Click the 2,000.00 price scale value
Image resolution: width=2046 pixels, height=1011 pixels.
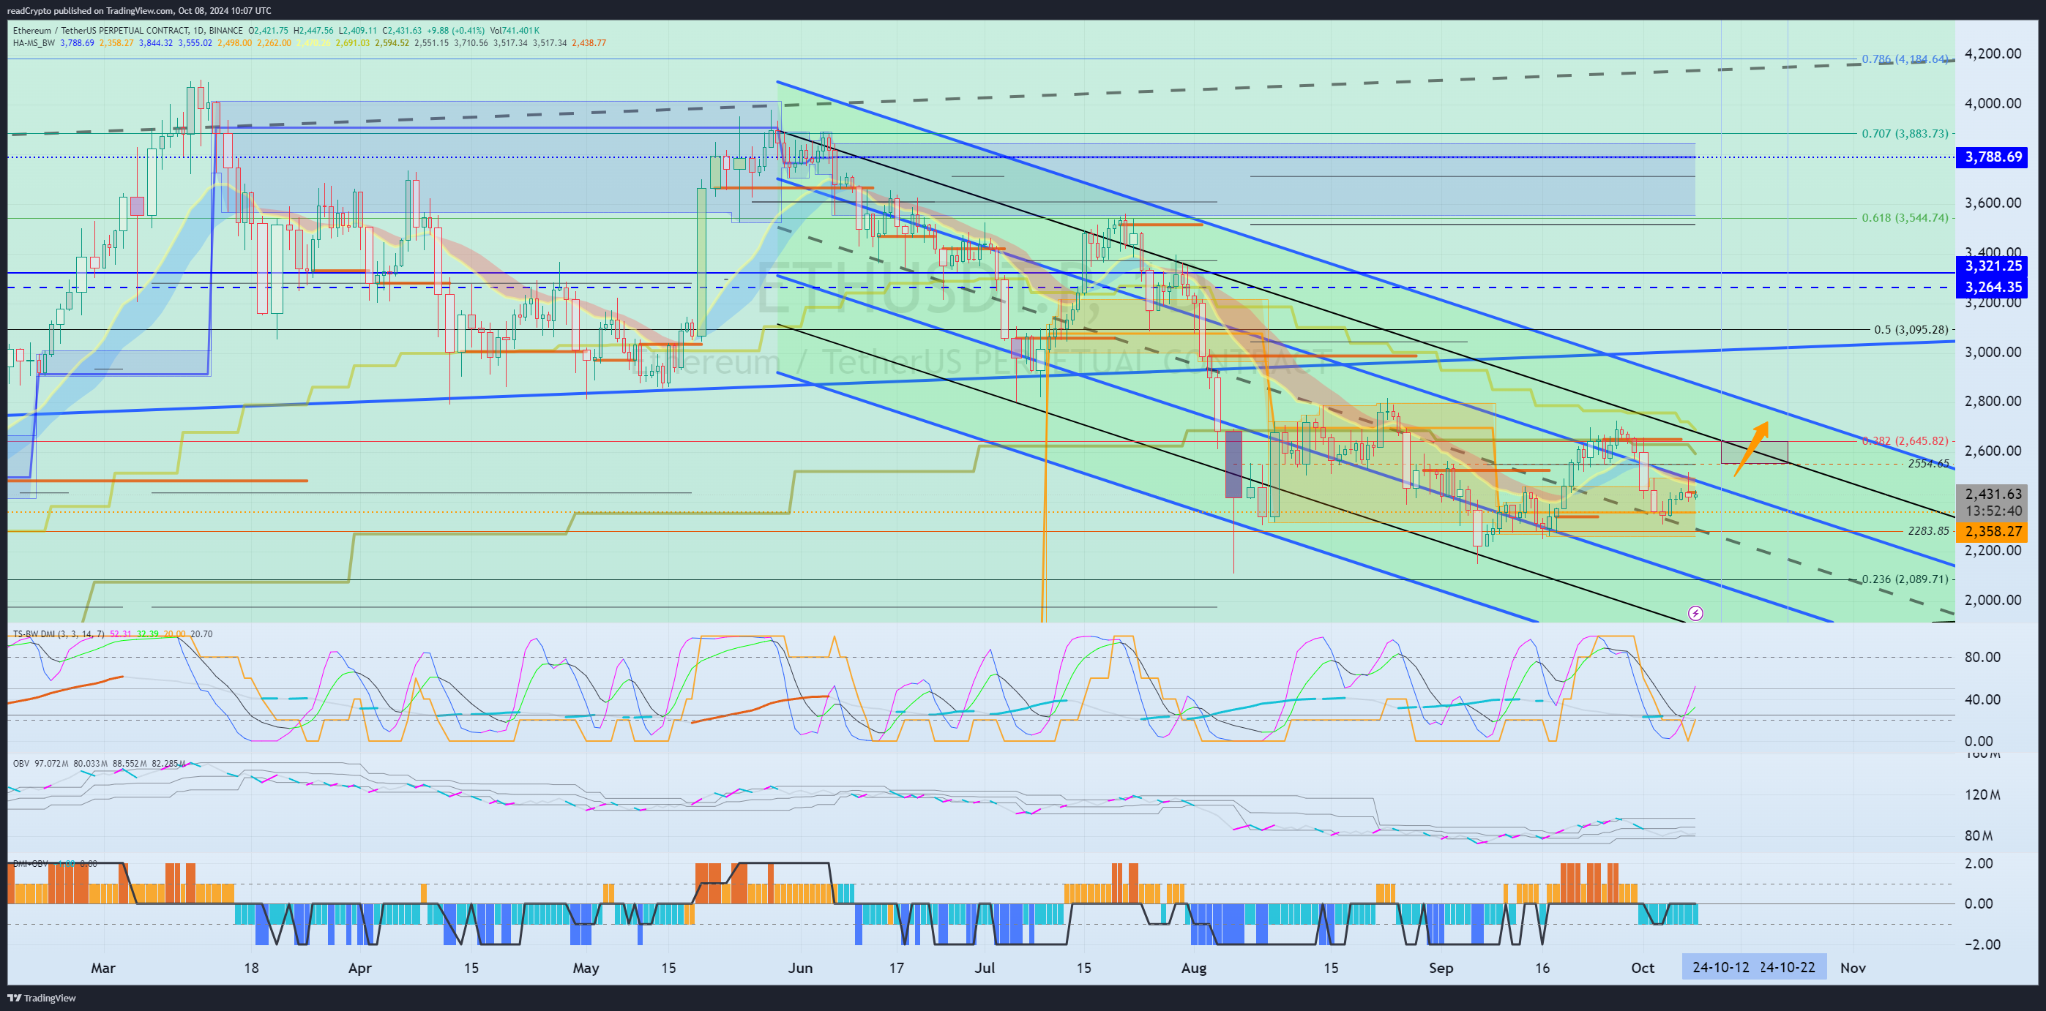click(1993, 600)
